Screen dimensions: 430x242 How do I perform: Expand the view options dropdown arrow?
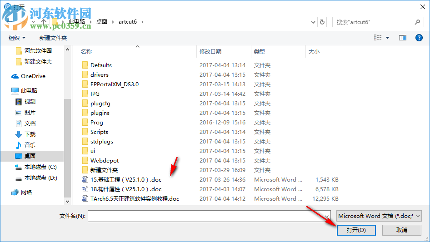387,38
